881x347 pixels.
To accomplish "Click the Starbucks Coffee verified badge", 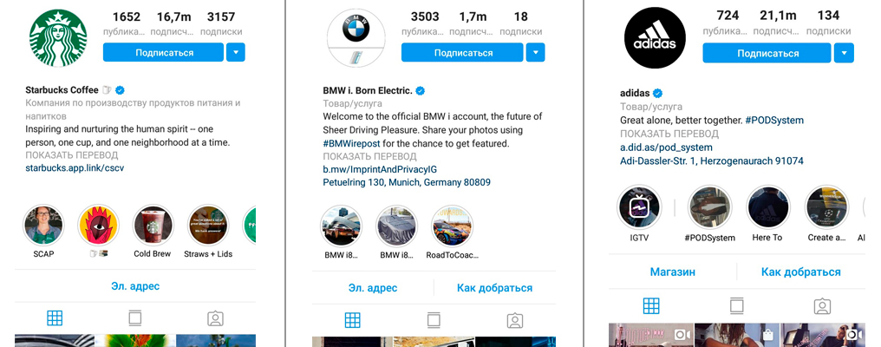I will tap(121, 90).
